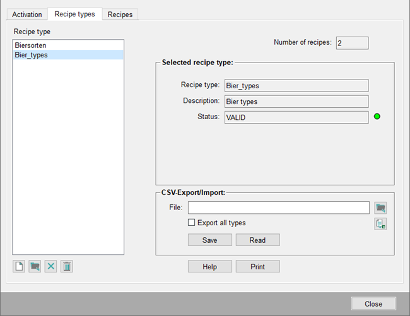Click the new recipe type icon
Viewport: 410px width, 316px height.
tap(19, 267)
